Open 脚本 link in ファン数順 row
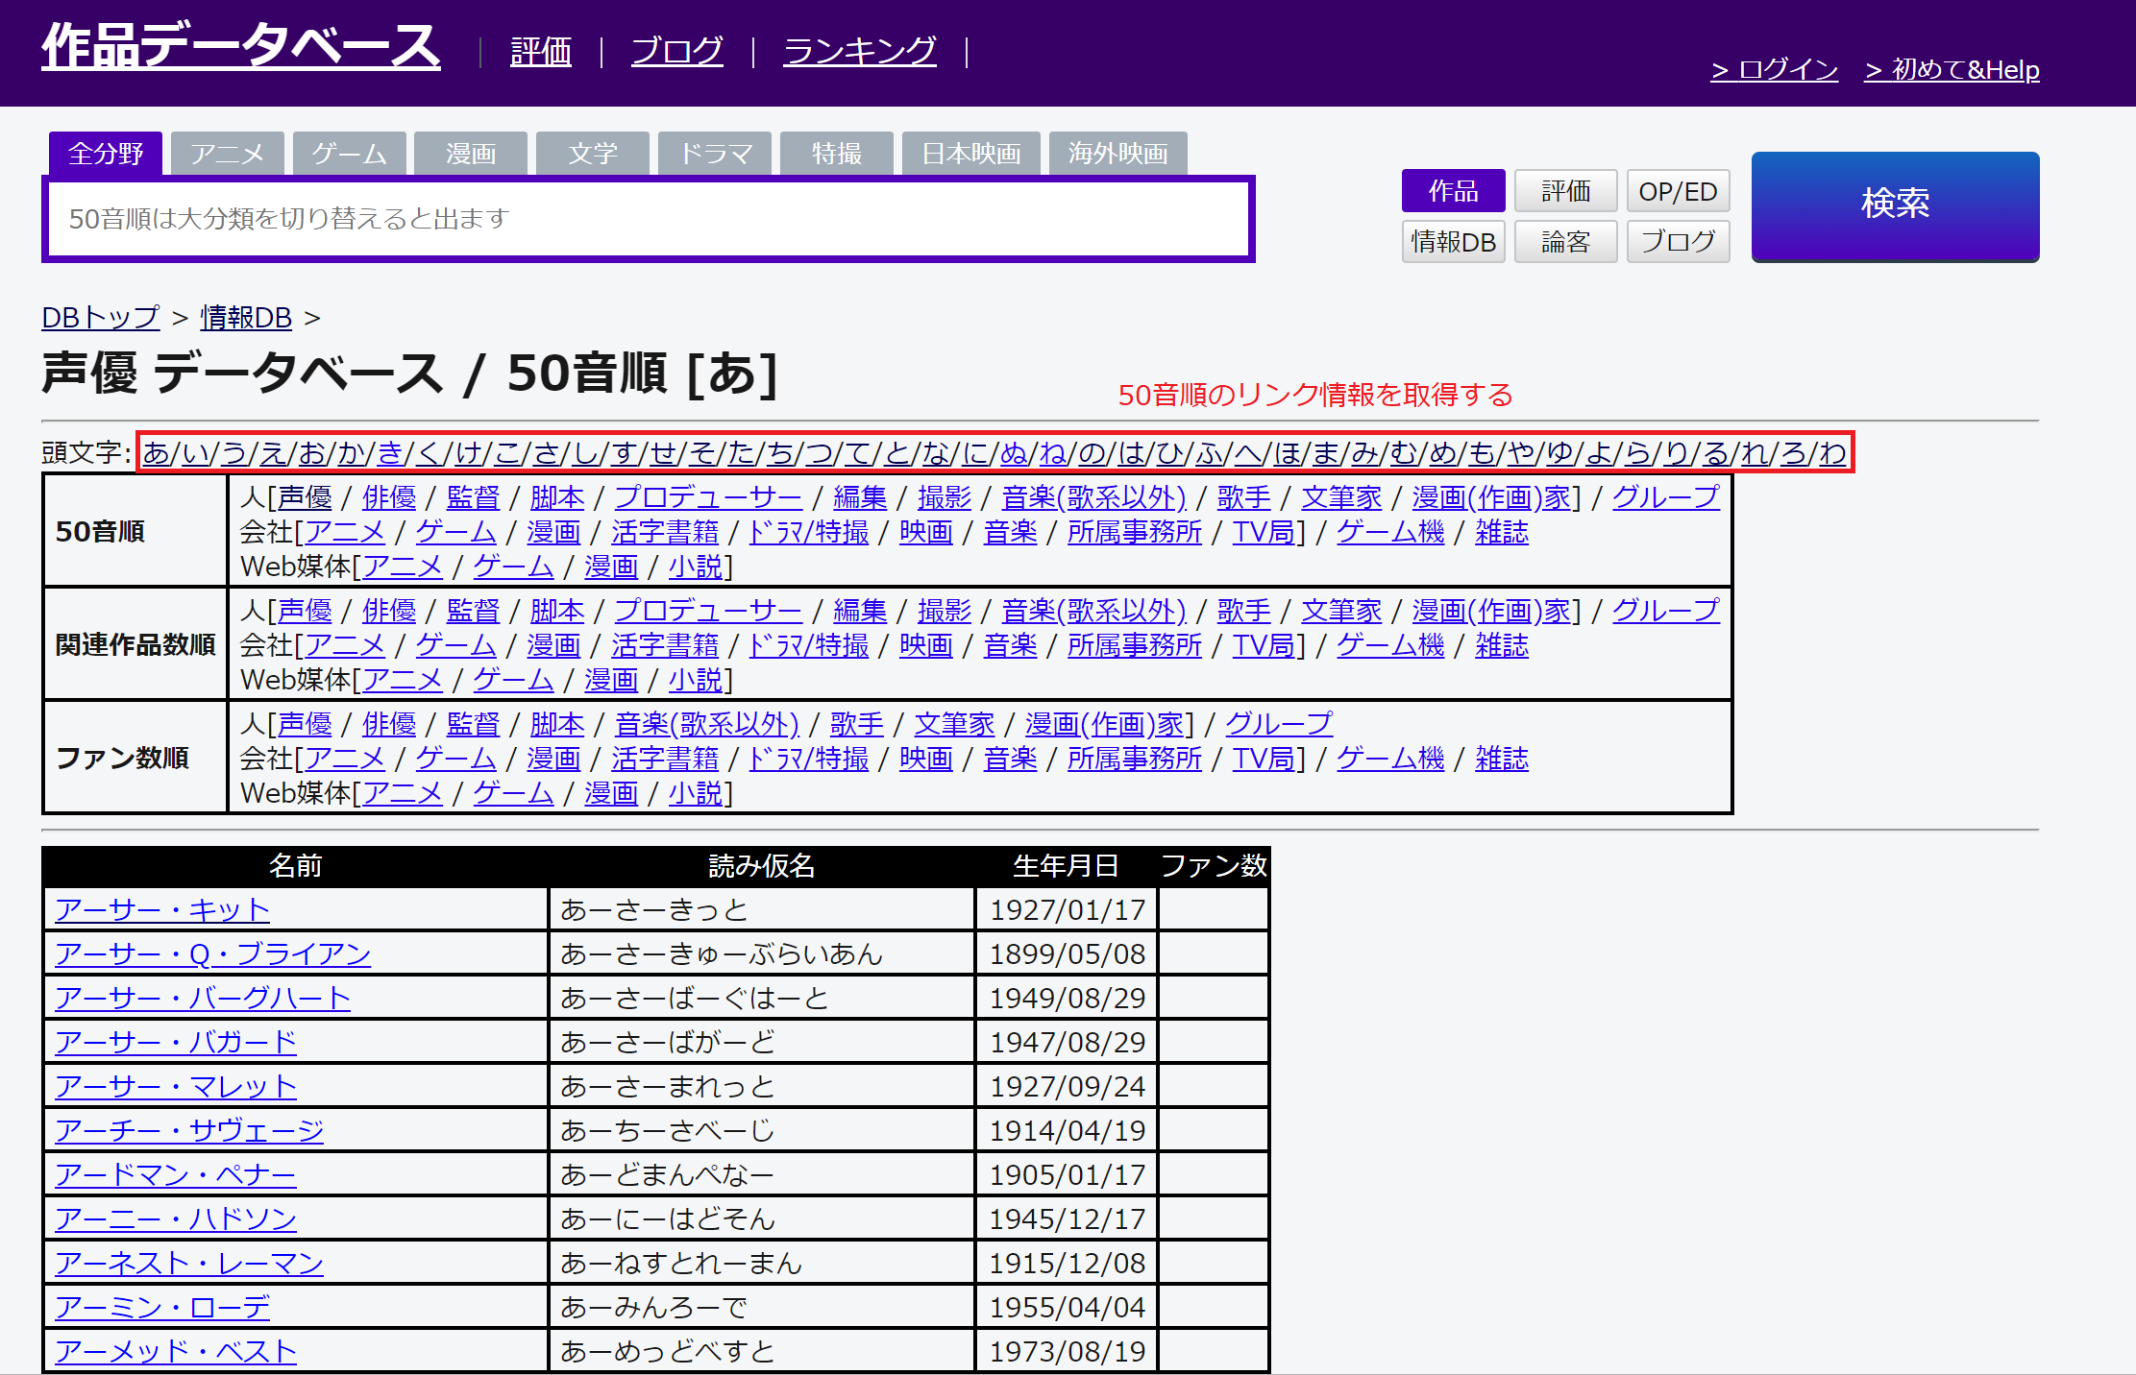The width and height of the screenshot is (2136, 1375). pos(557,724)
